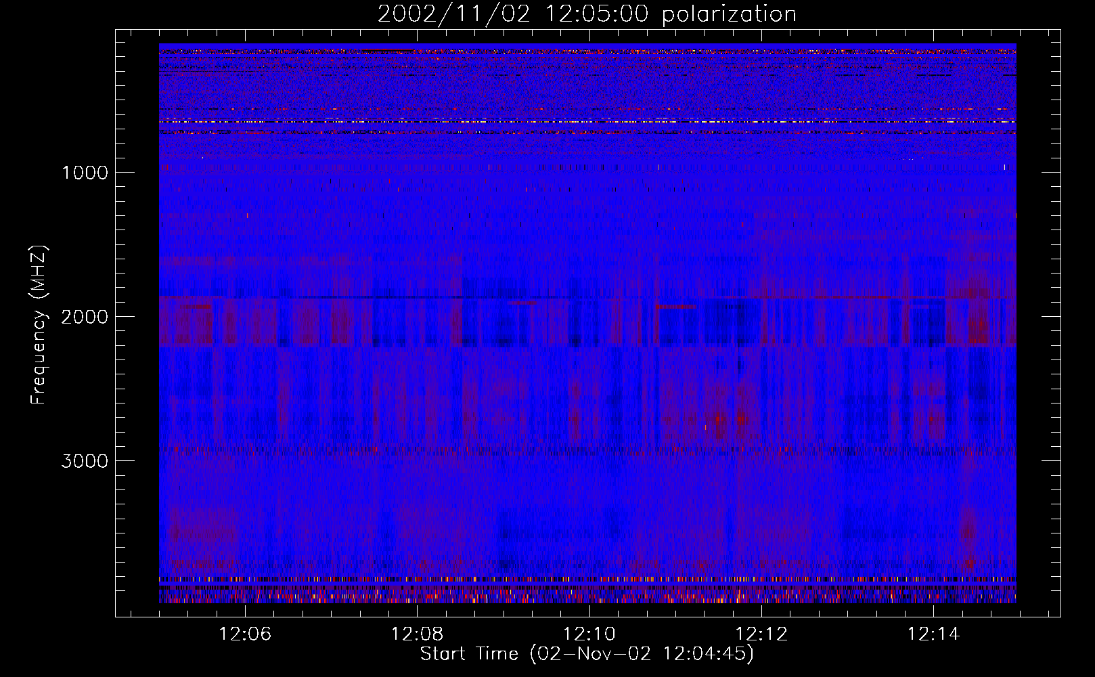Click the 12:14 time tick label
1095x677 pixels.
coord(934,634)
